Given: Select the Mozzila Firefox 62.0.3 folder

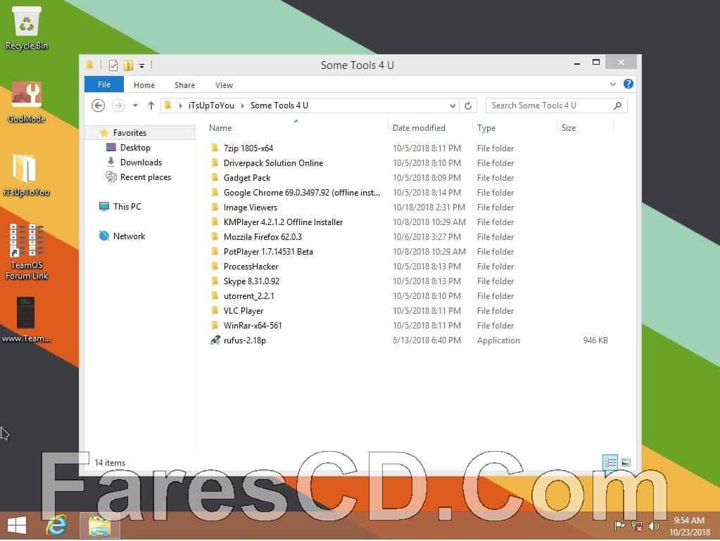Looking at the screenshot, I should (263, 237).
